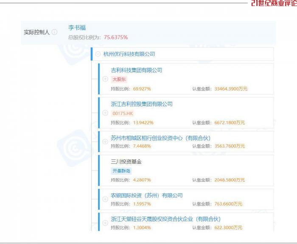The image size is (297, 244).
Task: Select the 00175.HK stock tag
Action: [123, 114]
